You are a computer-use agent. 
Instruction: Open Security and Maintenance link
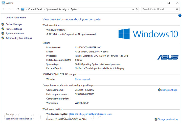(19, 119)
